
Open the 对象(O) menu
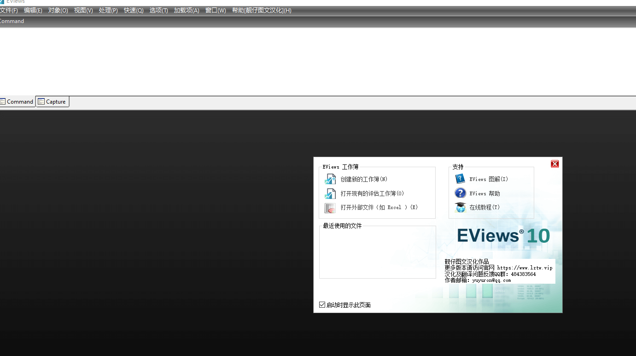click(x=58, y=11)
